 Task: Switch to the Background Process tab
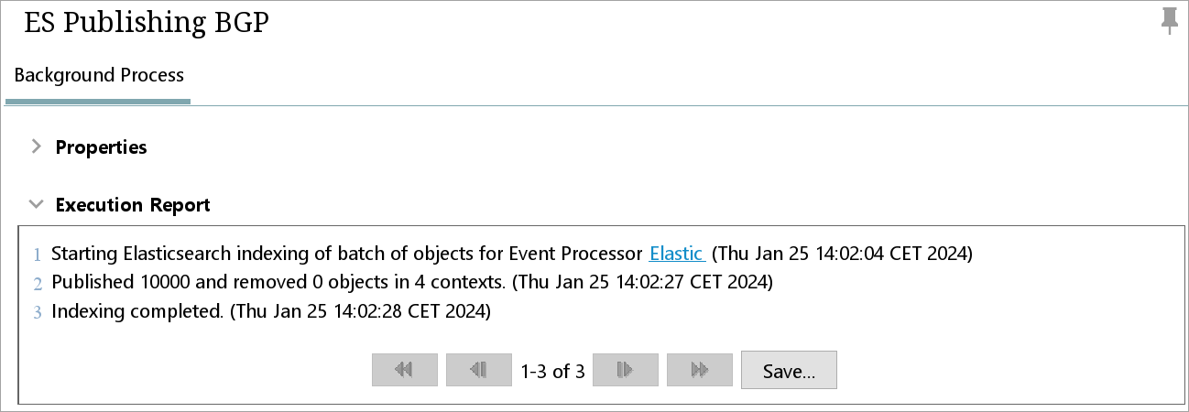(x=99, y=75)
